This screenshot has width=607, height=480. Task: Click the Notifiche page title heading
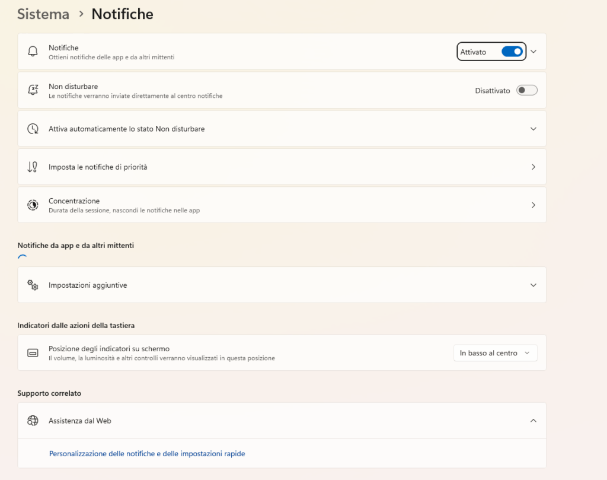tap(122, 14)
